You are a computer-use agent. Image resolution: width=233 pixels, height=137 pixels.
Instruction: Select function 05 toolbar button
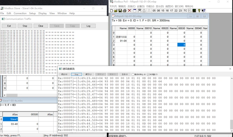(154, 10)
